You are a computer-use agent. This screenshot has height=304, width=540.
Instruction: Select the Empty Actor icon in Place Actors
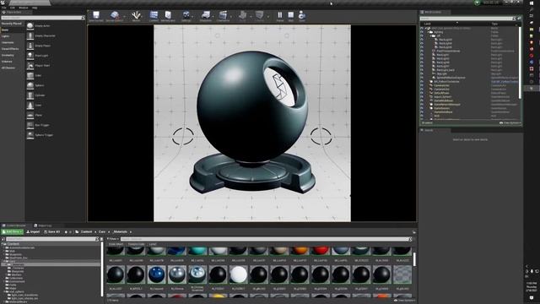[x=30, y=25]
